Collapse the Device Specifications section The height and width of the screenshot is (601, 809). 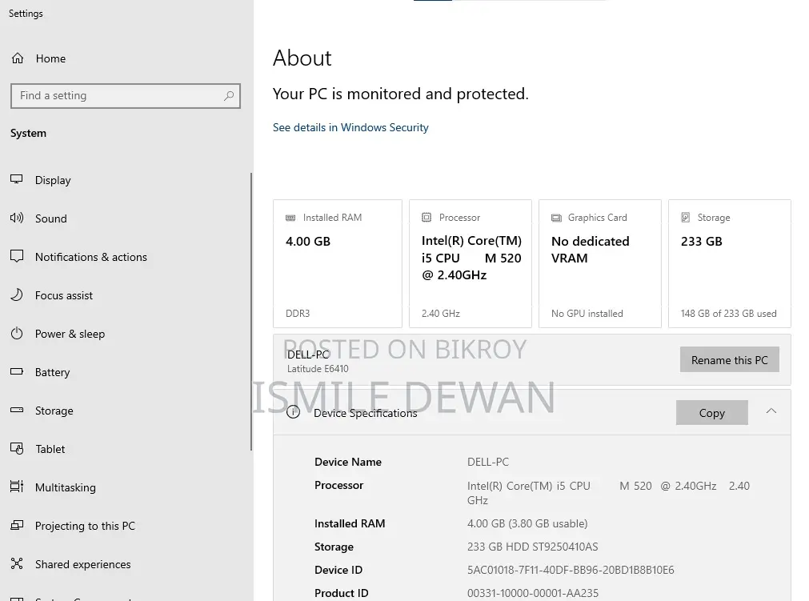tap(771, 411)
